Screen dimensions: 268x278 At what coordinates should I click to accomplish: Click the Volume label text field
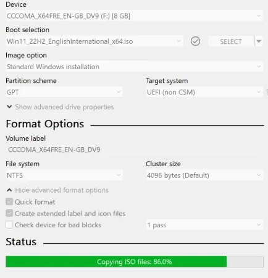[x=134, y=150]
